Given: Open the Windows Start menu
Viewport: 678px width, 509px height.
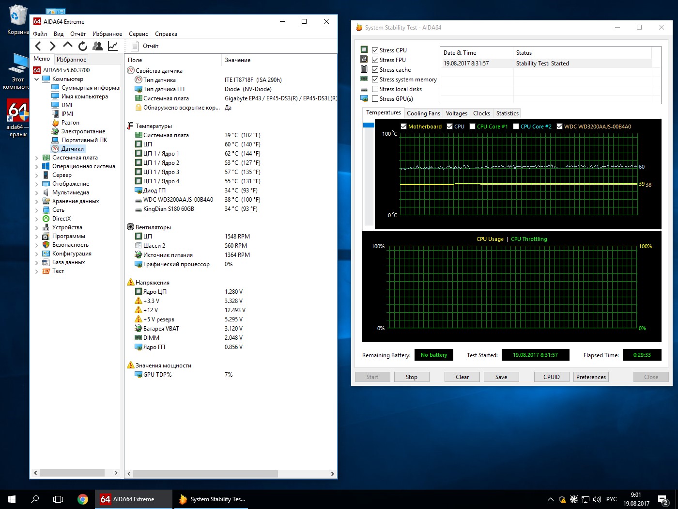Looking at the screenshot, I should pos(12,499).
